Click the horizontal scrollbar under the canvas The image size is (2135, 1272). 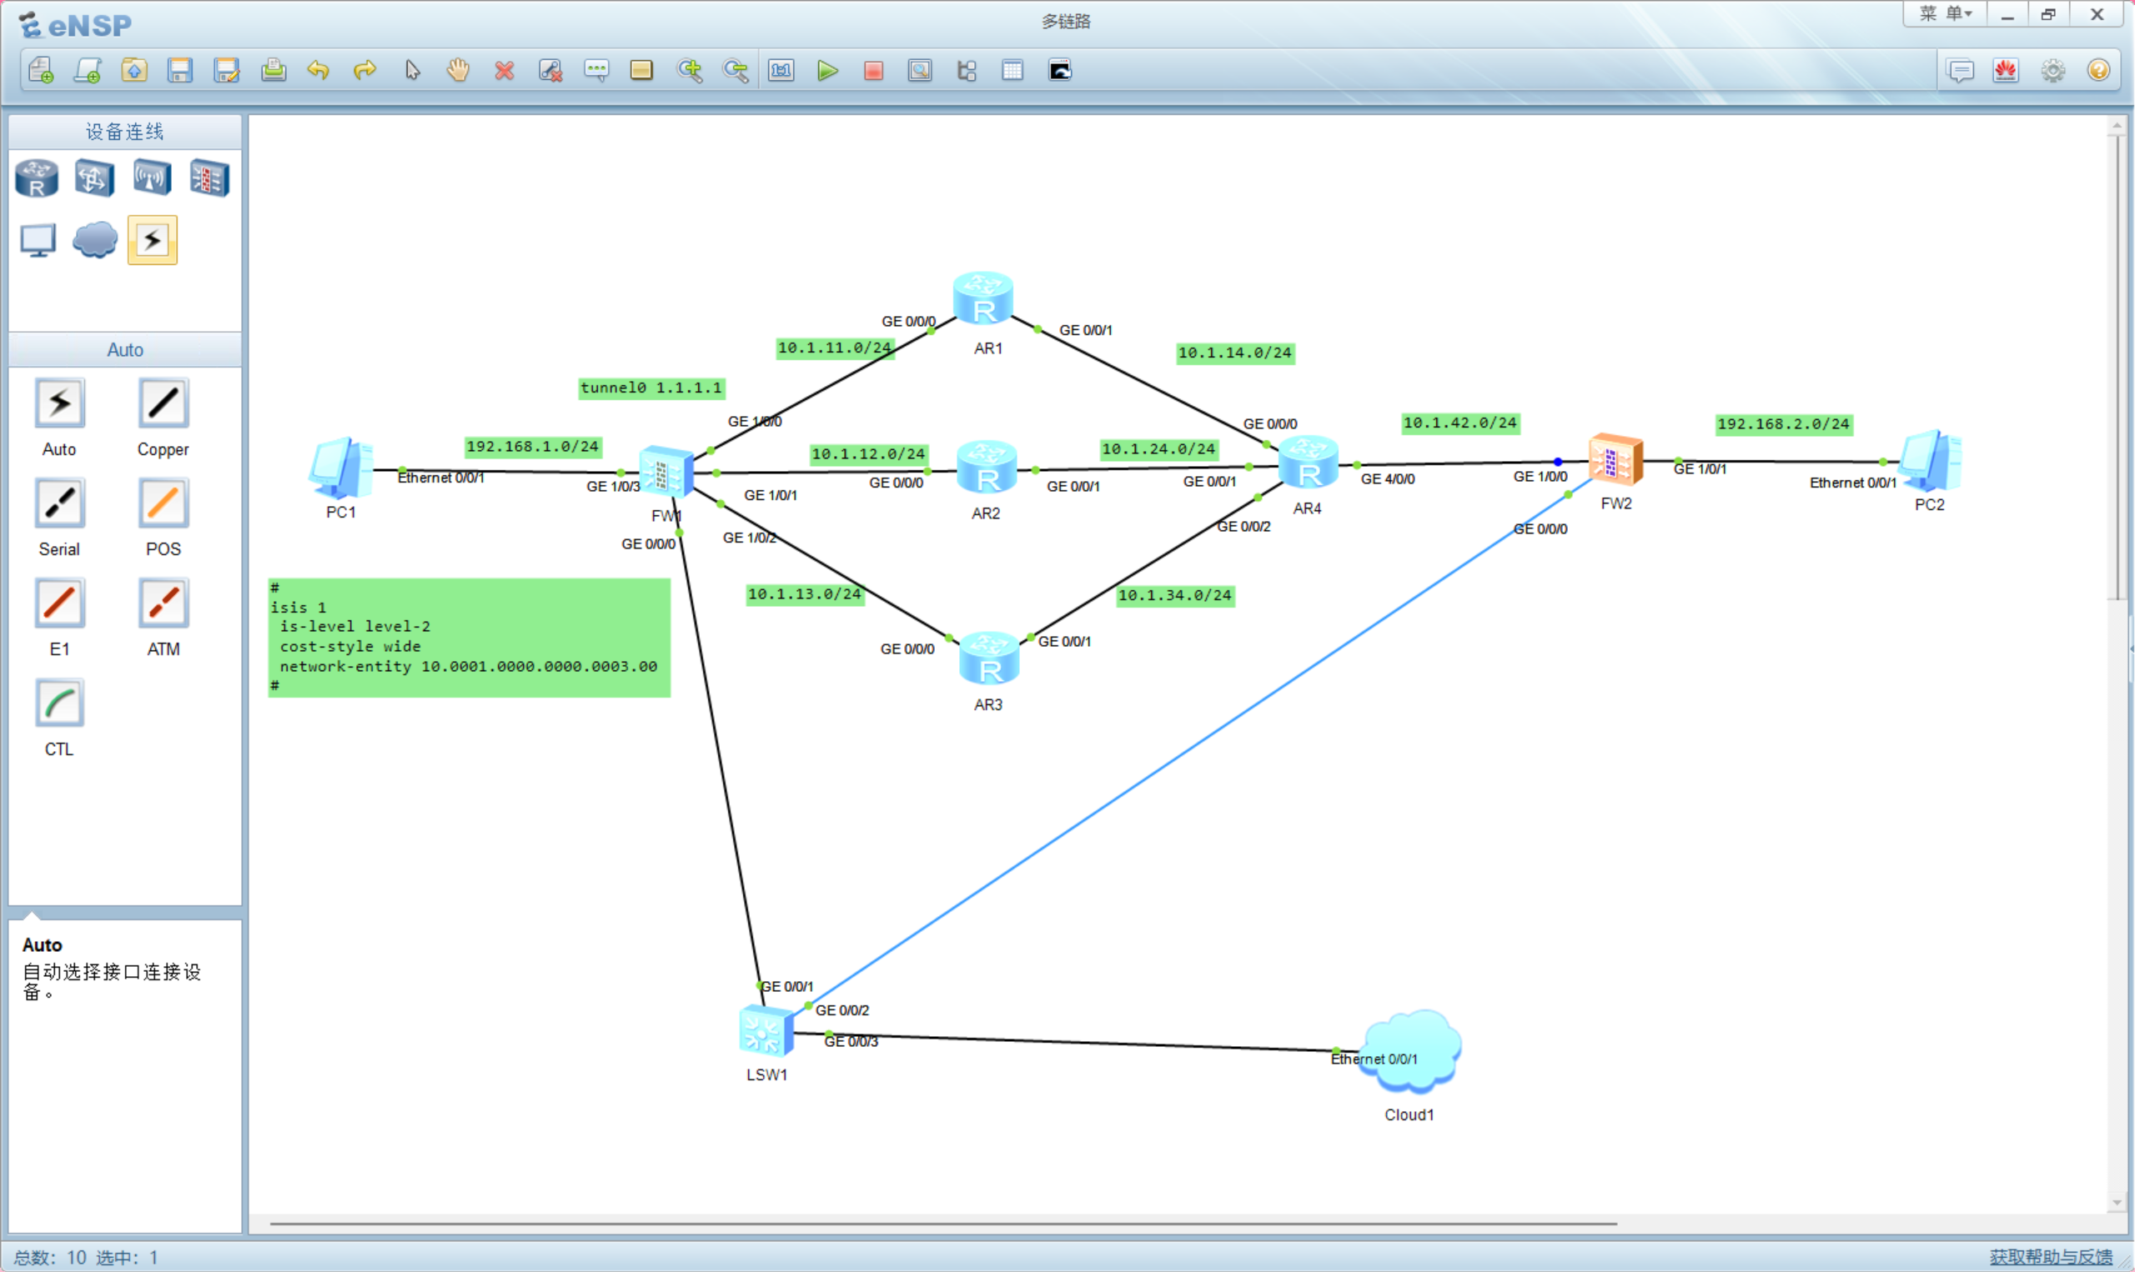(943, 1224)
